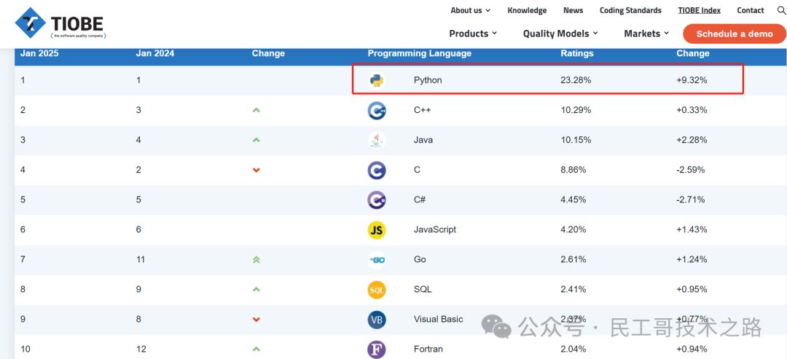Expand the Products dropdown

click(x=473, y=33)
